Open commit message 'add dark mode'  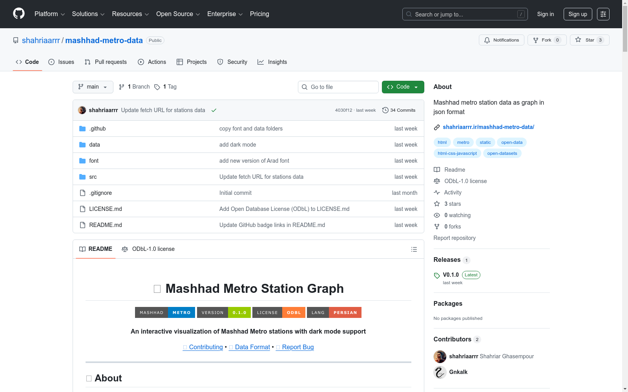tap(238, 145)
